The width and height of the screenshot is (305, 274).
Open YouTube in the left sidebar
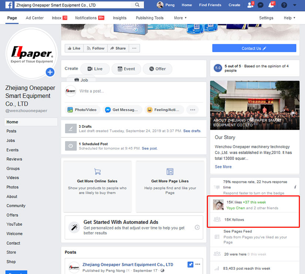point(14,224)
